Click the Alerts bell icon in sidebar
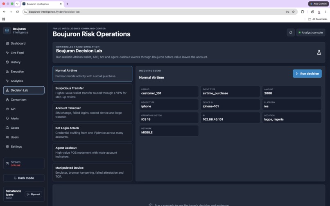 pyautogui.click(x=7, y=119)
